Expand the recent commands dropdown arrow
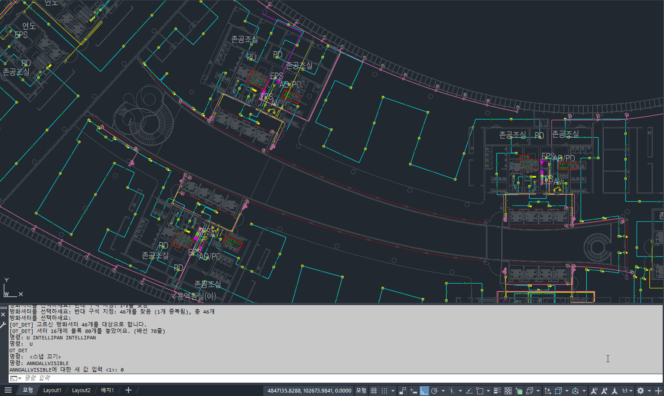The height and width of the screenshot is (396, 664). tap(20, 378)
